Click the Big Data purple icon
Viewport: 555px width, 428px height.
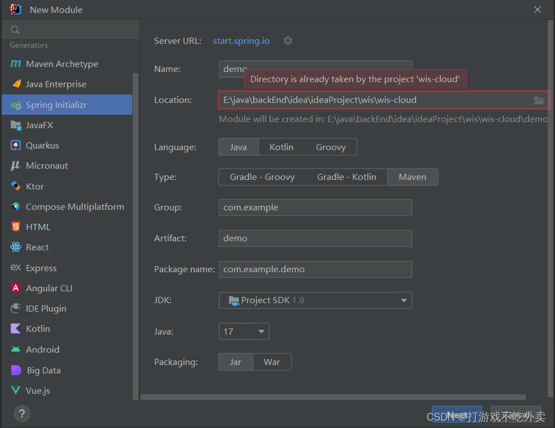(16, 370)
